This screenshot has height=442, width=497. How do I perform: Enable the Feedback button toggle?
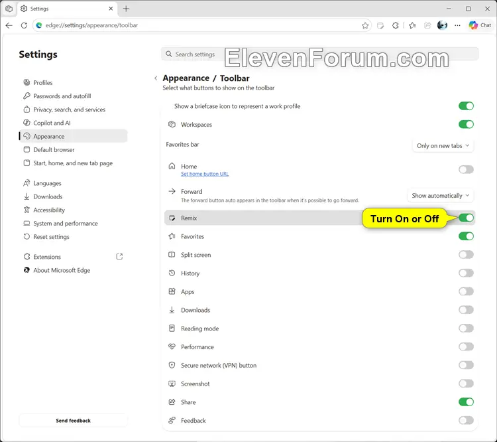pos(466,420)
